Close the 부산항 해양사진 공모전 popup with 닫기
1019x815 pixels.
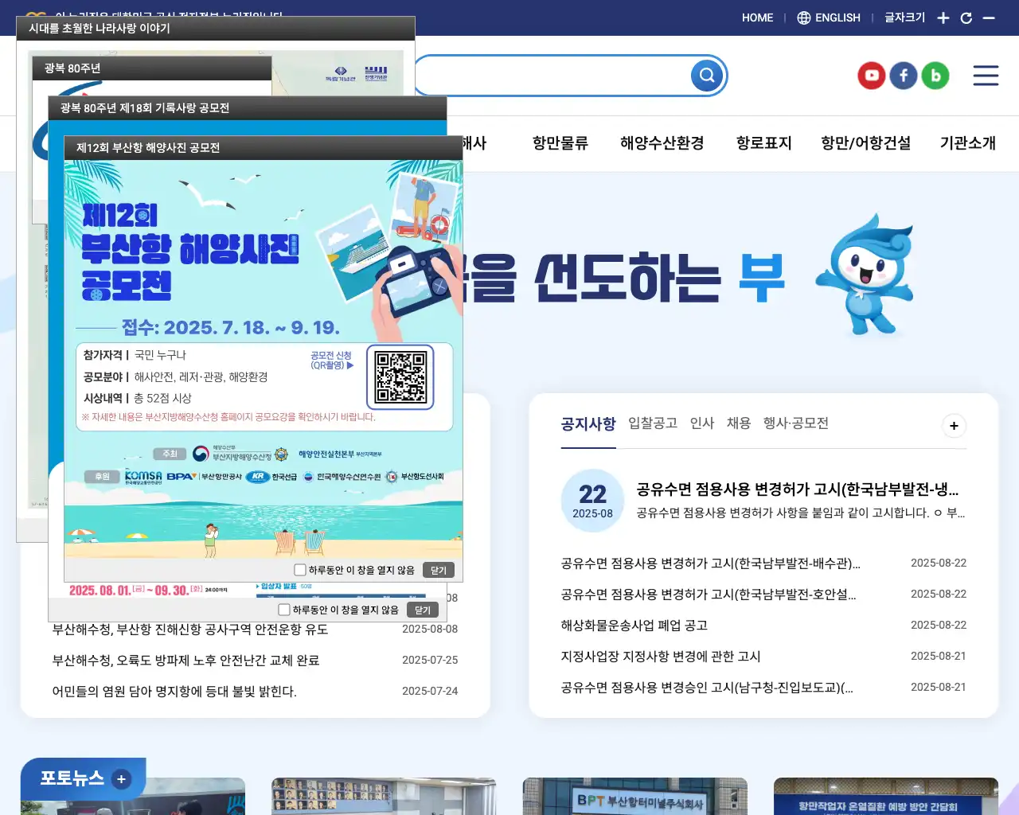click(439, 570)
